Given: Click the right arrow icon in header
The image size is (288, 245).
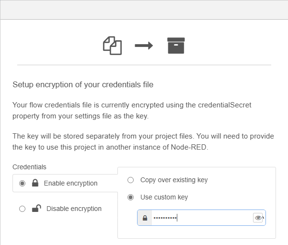Looking at the screenshot, I should coord(143,46).
